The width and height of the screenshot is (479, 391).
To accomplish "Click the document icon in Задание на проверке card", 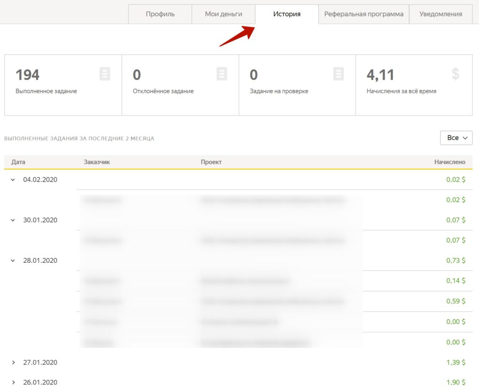I will 339,74.
